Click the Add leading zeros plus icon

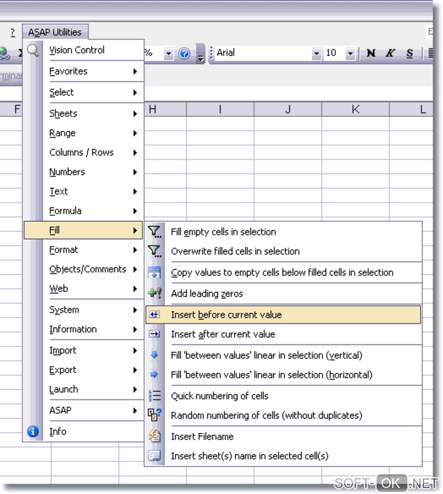point(155,293)
